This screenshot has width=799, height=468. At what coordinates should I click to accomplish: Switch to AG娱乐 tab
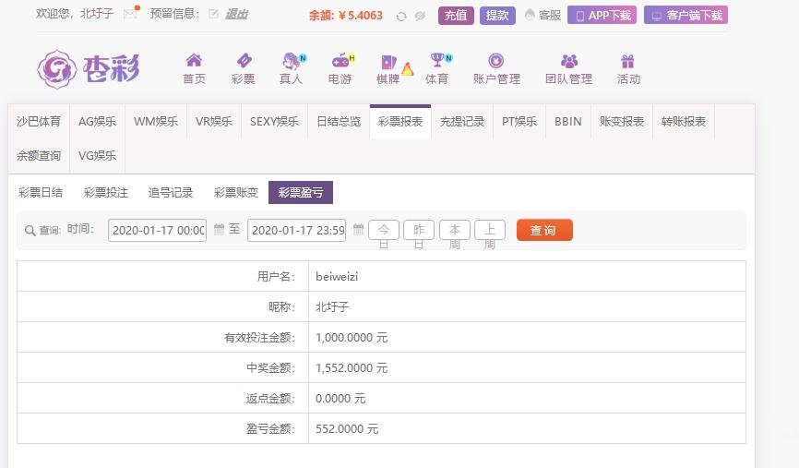[97, 121]
